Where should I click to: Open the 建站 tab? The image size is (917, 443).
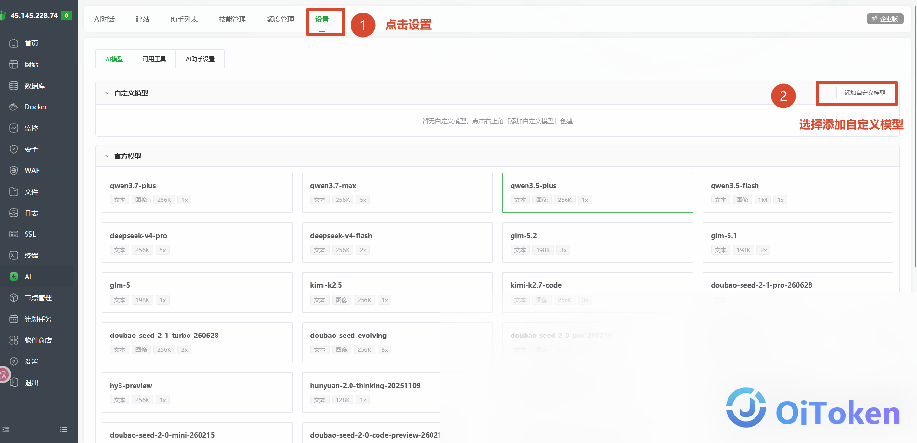pyautogui.click(x=143, y=19)
